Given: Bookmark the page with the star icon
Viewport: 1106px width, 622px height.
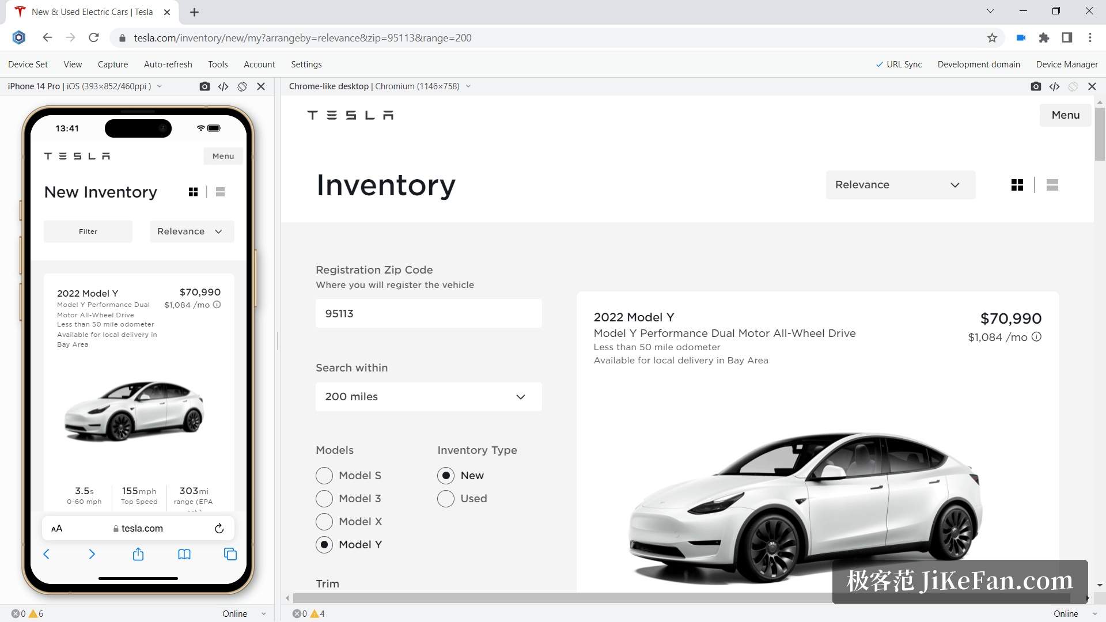Looking at the screenshot, I should click(x=992, y=38).
